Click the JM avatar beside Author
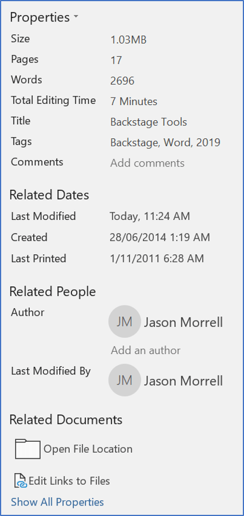This screenshot has width=244, height=516. point(124,322)
